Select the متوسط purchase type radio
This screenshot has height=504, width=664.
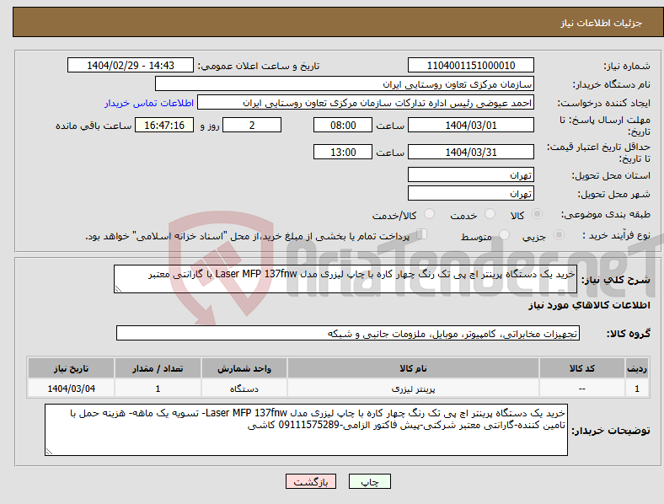pos(504,234)
